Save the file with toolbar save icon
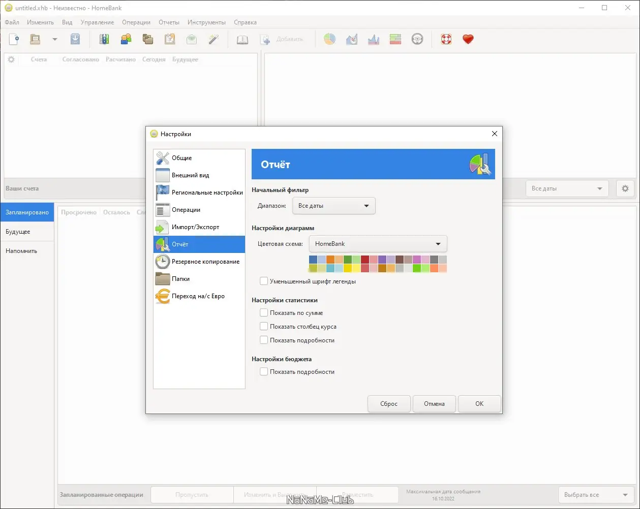Screen dimensions: 640x509 coord(75,39)
